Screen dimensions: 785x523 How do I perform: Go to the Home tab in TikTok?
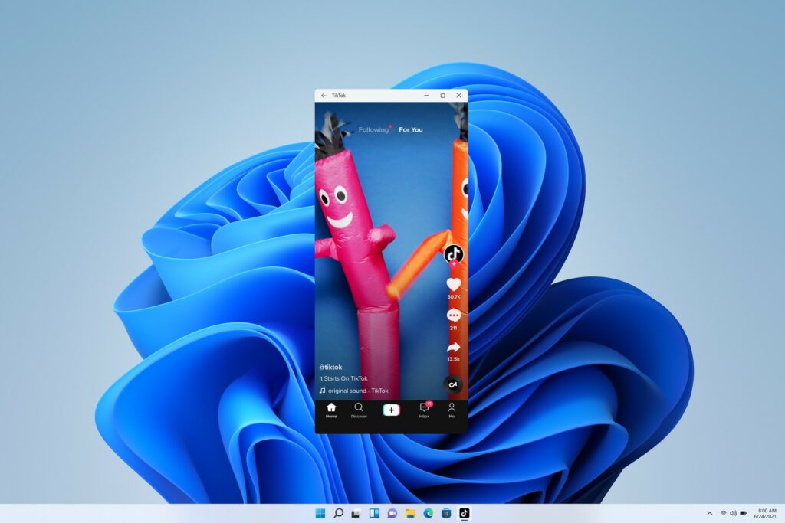(x=331, y=410)
